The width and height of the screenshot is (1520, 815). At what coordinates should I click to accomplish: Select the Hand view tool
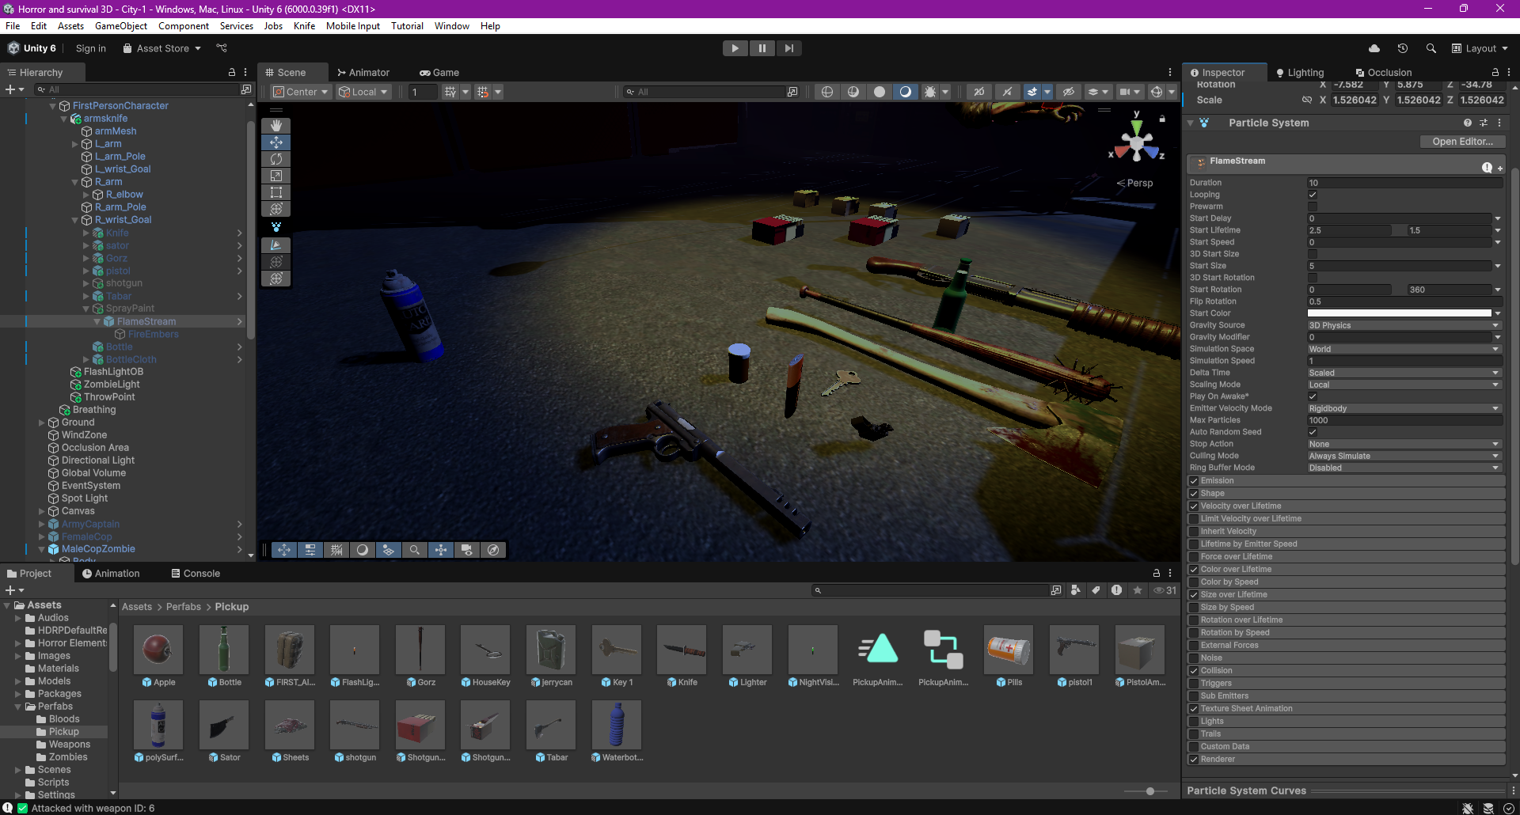(275, 126)
